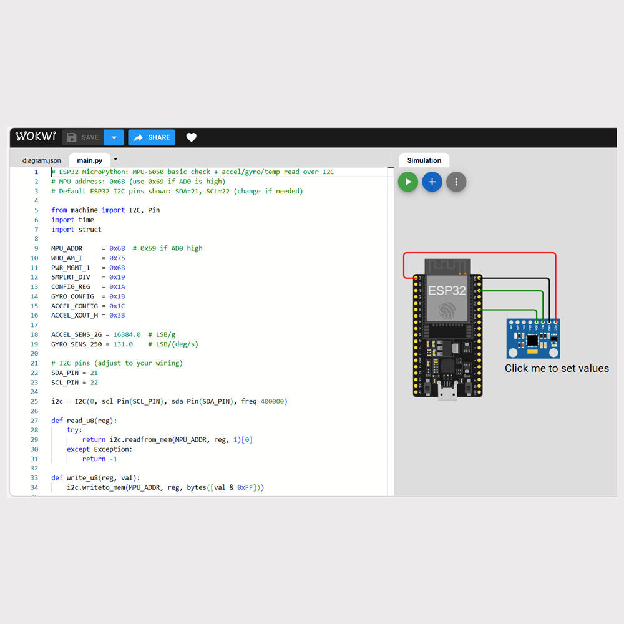Open the three-dot simulation options menu
This screenshot has width=624, height=624.
click(456, 182)
